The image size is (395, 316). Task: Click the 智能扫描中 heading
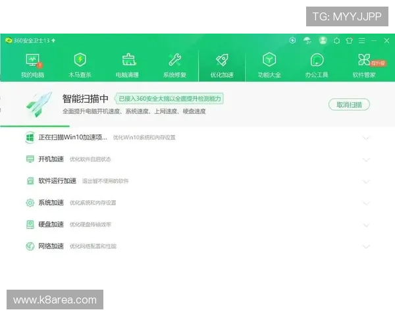86,99
